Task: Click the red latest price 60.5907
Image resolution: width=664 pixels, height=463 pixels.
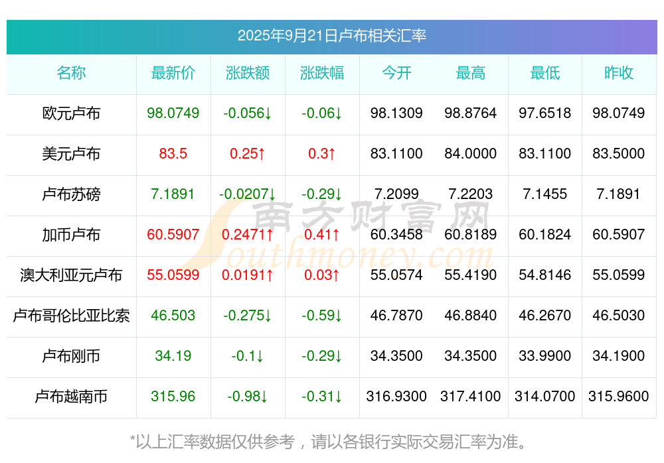Action: tap(173, 234)
